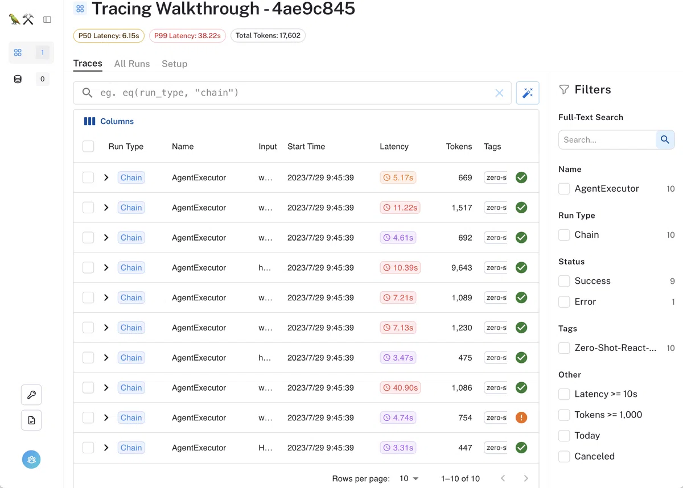Click the 3.47s latency badge
Screen dimensions: 683x488
(398, 358)
